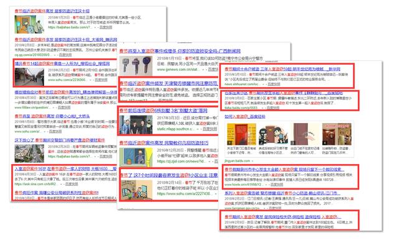
Task: Visit the zj.zjol.com.cn/news URL
Action: coord(181,162)
